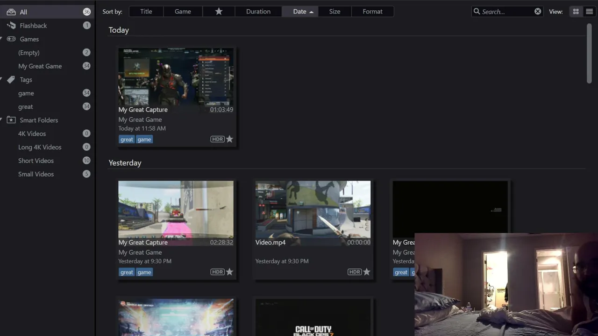
Task: Sort by Duration
Action: [x=258, y=11]
